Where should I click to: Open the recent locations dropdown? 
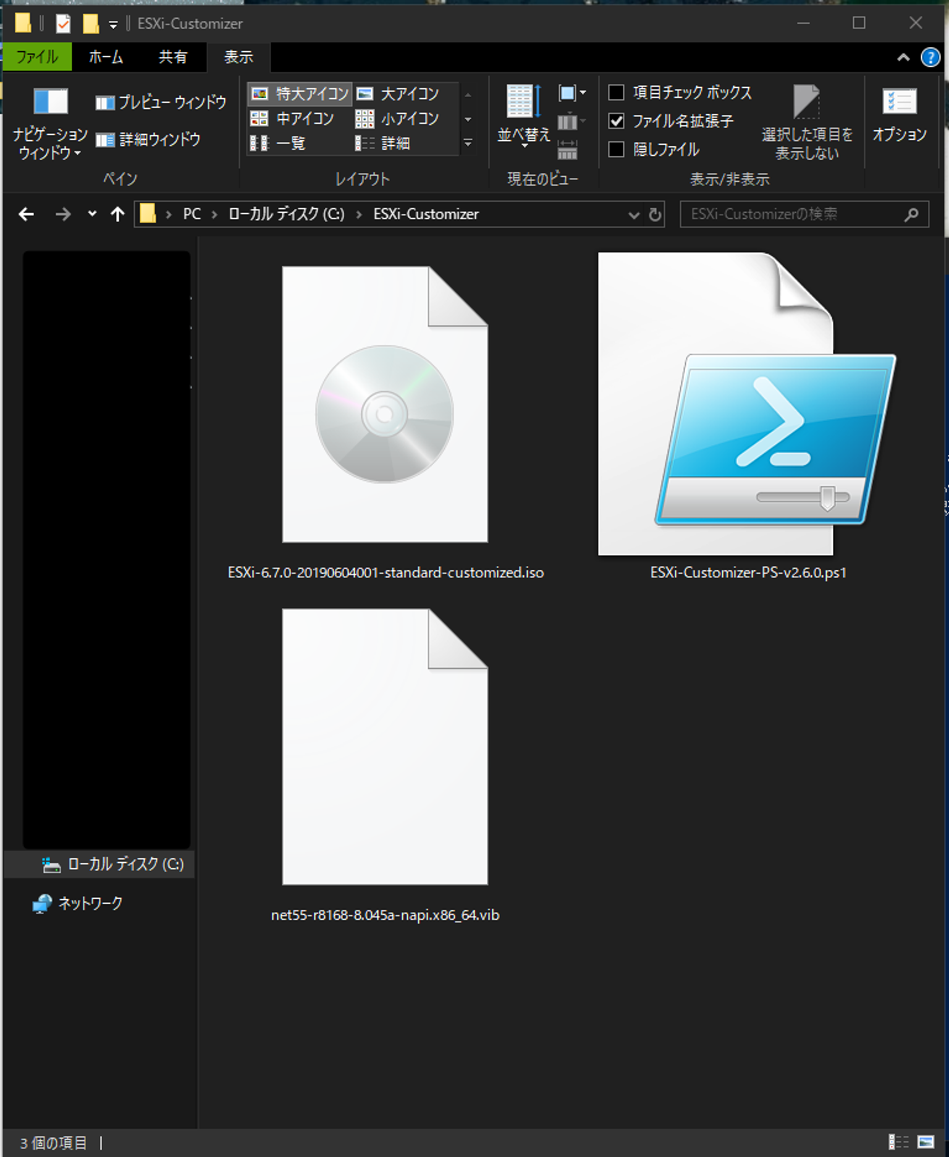pos(92,214)
